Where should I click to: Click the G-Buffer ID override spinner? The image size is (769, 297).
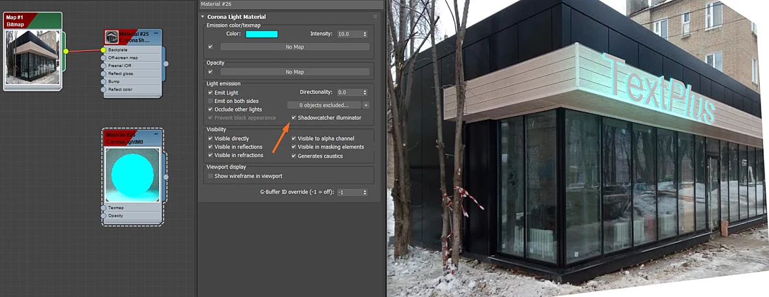click(x=365, y=192)
